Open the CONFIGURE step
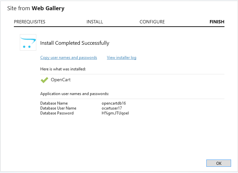This screenshot has height=173, width=238. pos(152,22)
